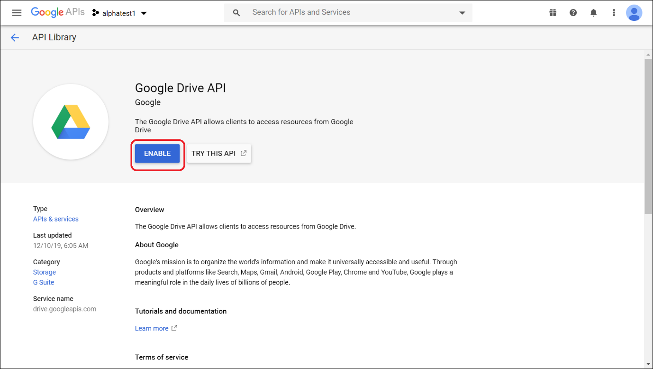The height and width of the screenshot is (369, 653).
Task: Click the search magnifier icon
Action: (236, 13)
